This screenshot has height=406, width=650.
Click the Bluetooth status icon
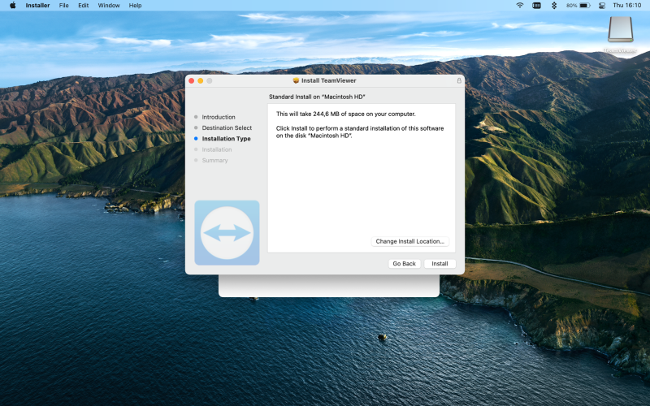[x=554, y=6]
